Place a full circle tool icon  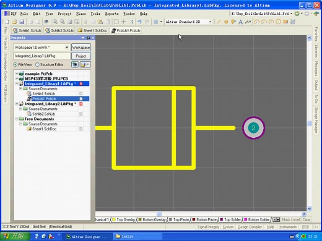278,22
